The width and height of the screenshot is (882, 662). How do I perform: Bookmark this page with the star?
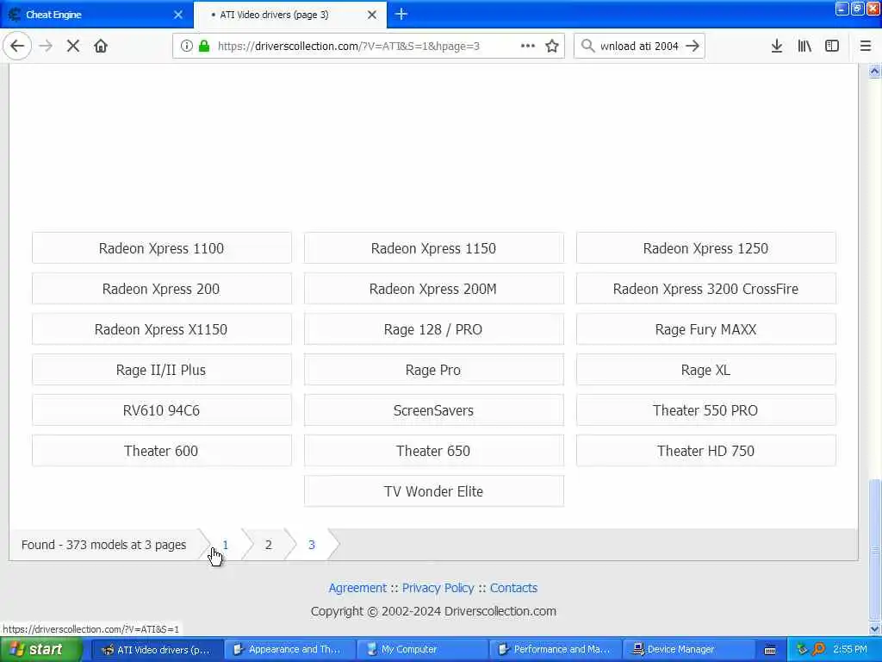pos(552,47)
